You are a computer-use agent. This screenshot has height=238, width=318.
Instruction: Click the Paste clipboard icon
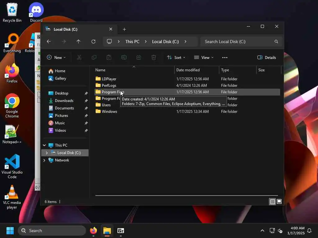click(x=109, y=57)
